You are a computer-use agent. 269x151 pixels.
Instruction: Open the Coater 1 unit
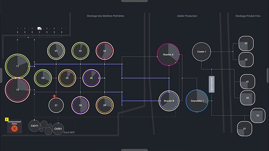pos(201,52)
